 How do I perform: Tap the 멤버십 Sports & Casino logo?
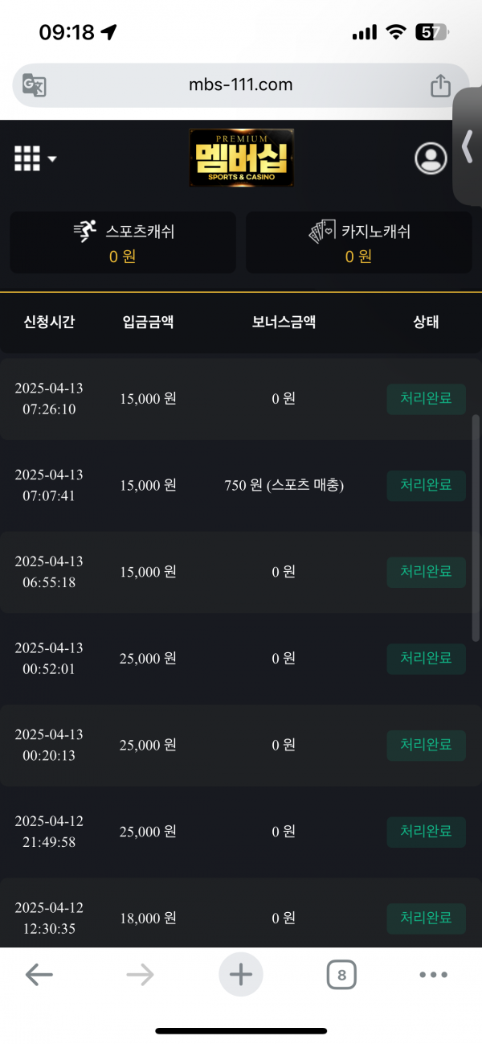(242, 158)
